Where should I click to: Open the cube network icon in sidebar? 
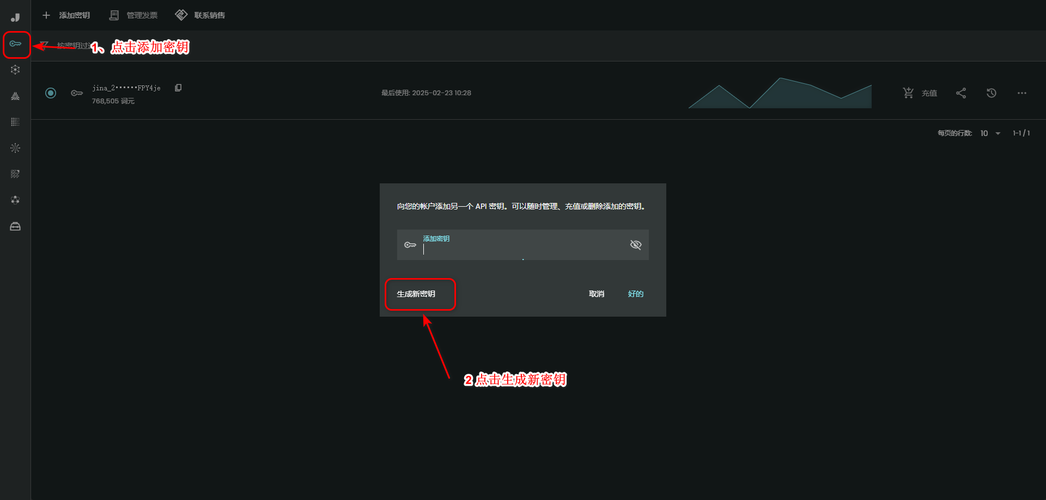click(x=15, y=70)
